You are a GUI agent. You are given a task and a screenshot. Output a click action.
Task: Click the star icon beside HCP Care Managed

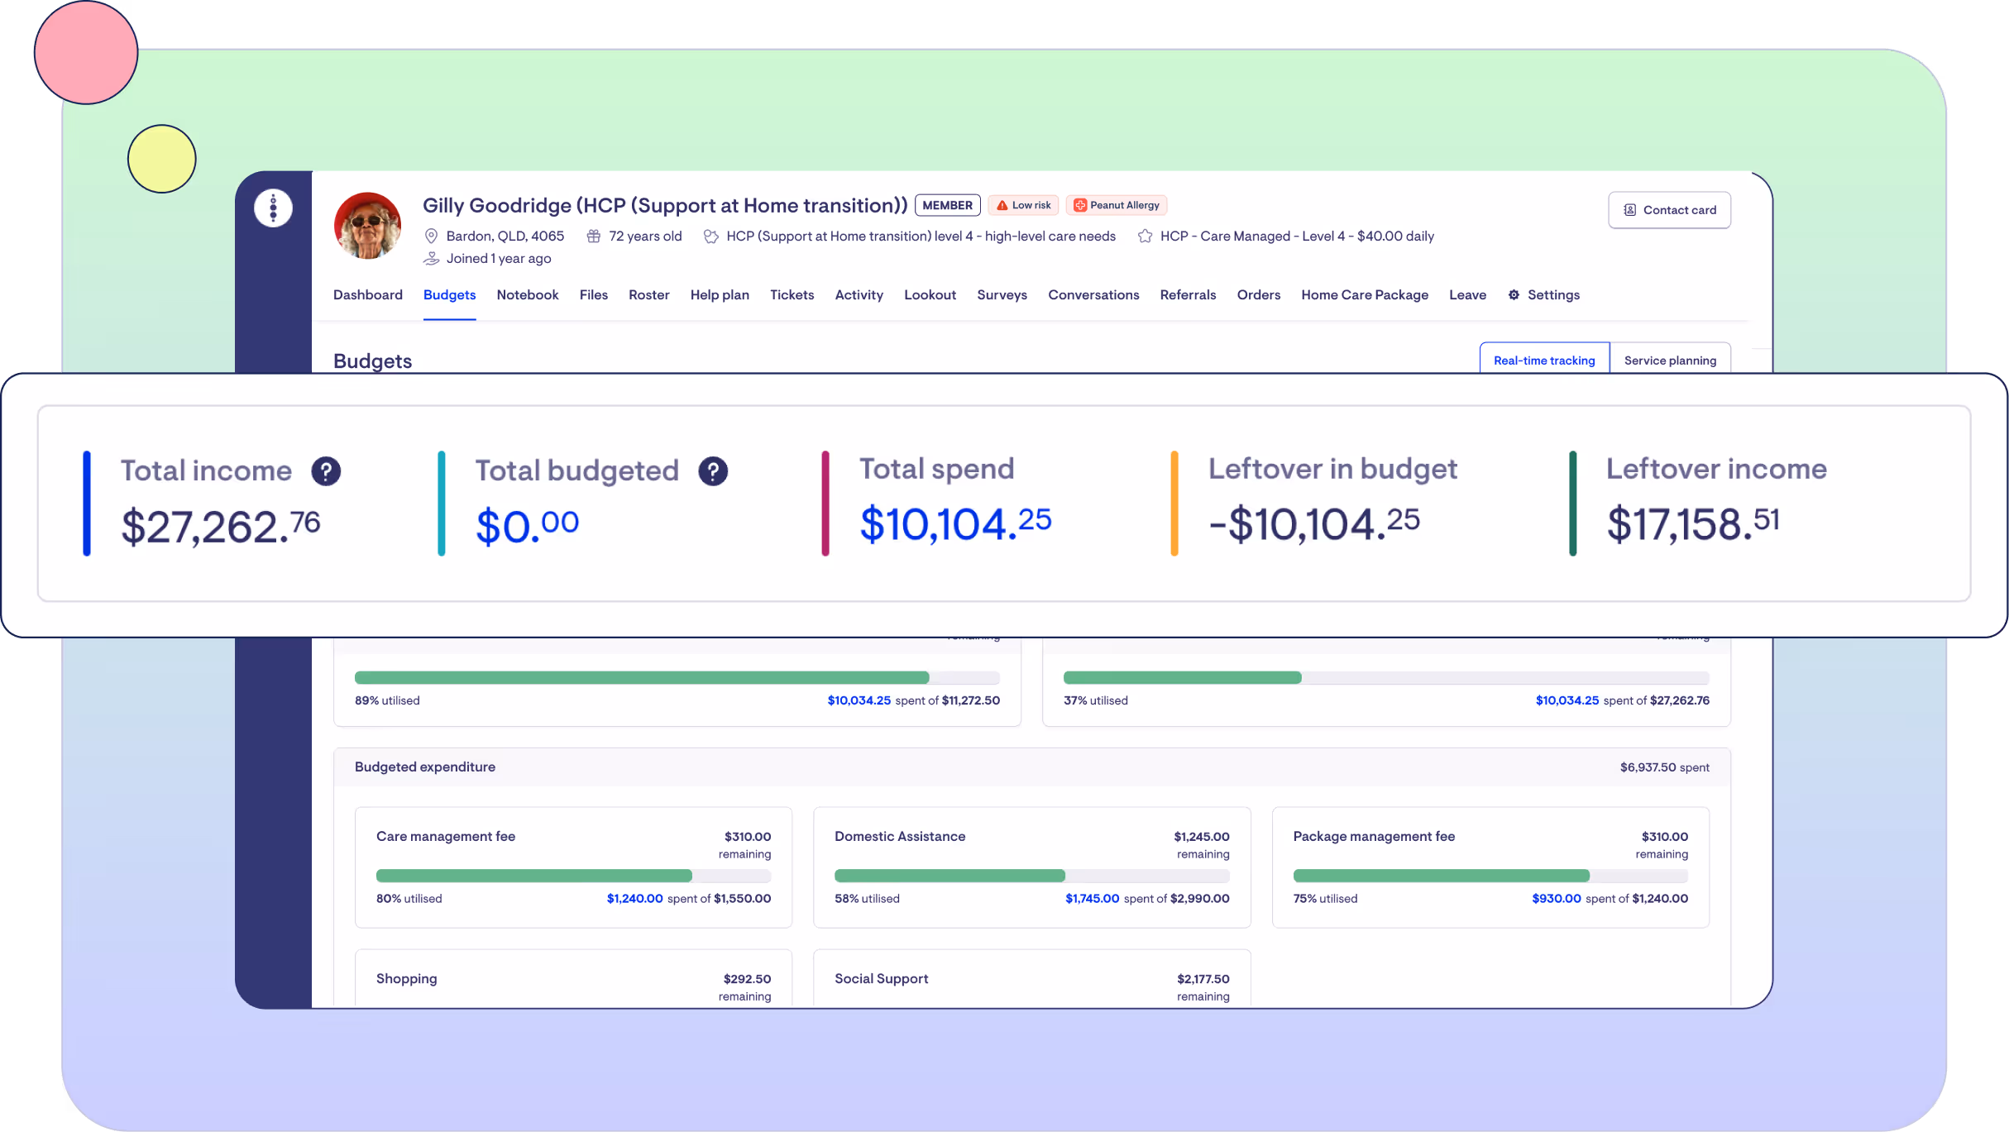pyautogui.click(x=1145, y=236)
